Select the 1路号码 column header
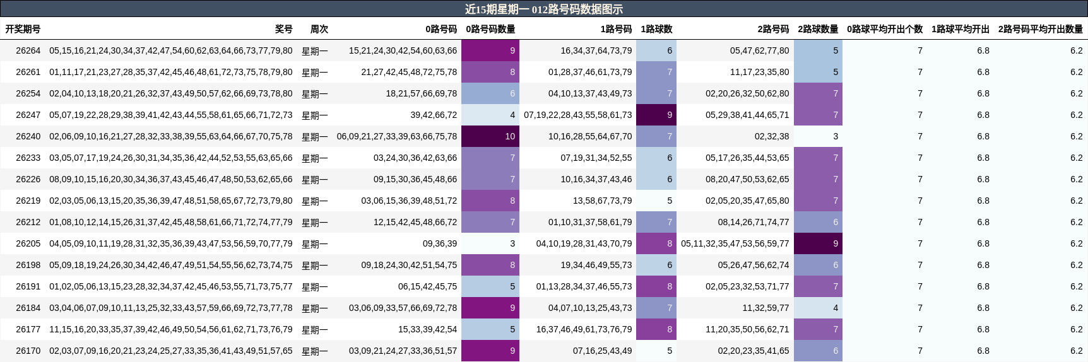 pos(616,29)
